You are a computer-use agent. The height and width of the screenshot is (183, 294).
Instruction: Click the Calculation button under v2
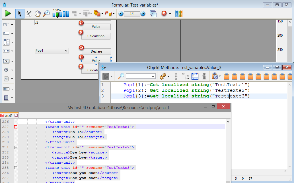coord(96,36)
